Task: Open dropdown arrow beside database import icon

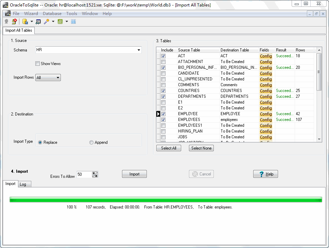Action: 32,21
